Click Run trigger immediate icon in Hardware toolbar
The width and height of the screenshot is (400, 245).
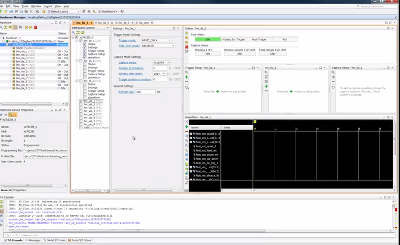coord(31,27)
